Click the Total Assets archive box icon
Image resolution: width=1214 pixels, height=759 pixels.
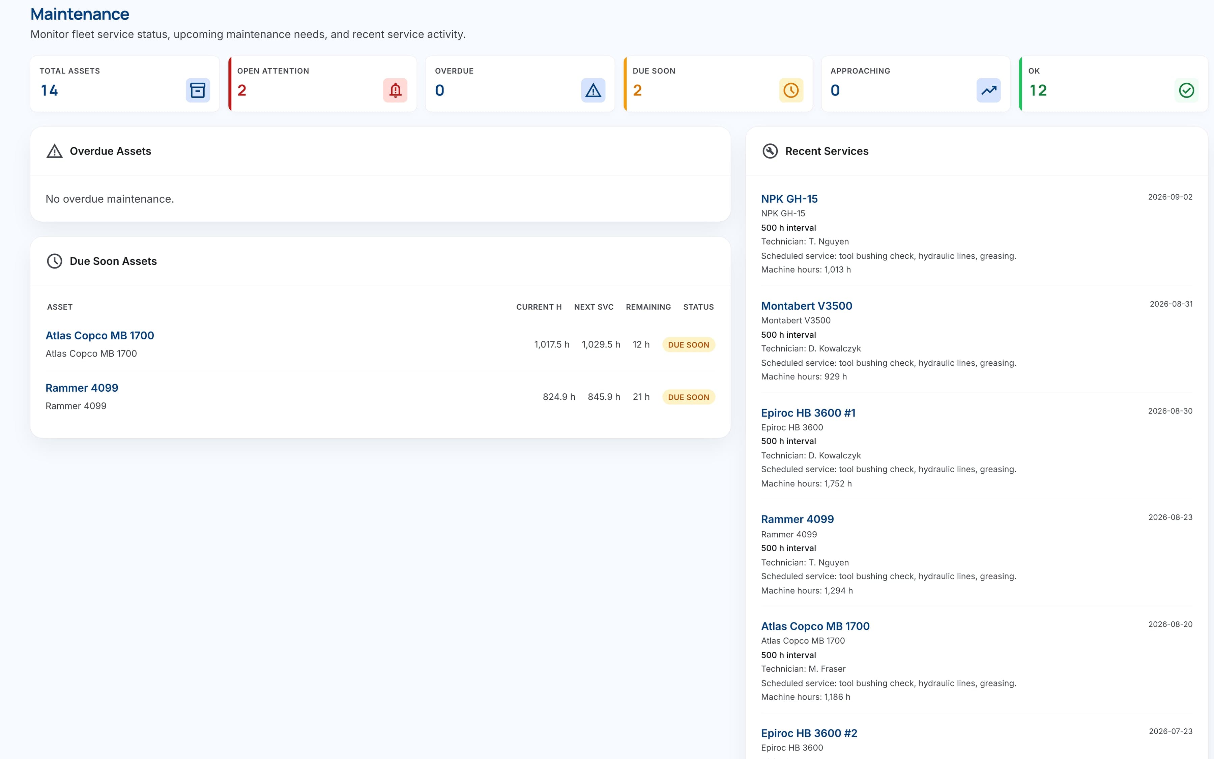pyautogui.click(x=198, y=90)
